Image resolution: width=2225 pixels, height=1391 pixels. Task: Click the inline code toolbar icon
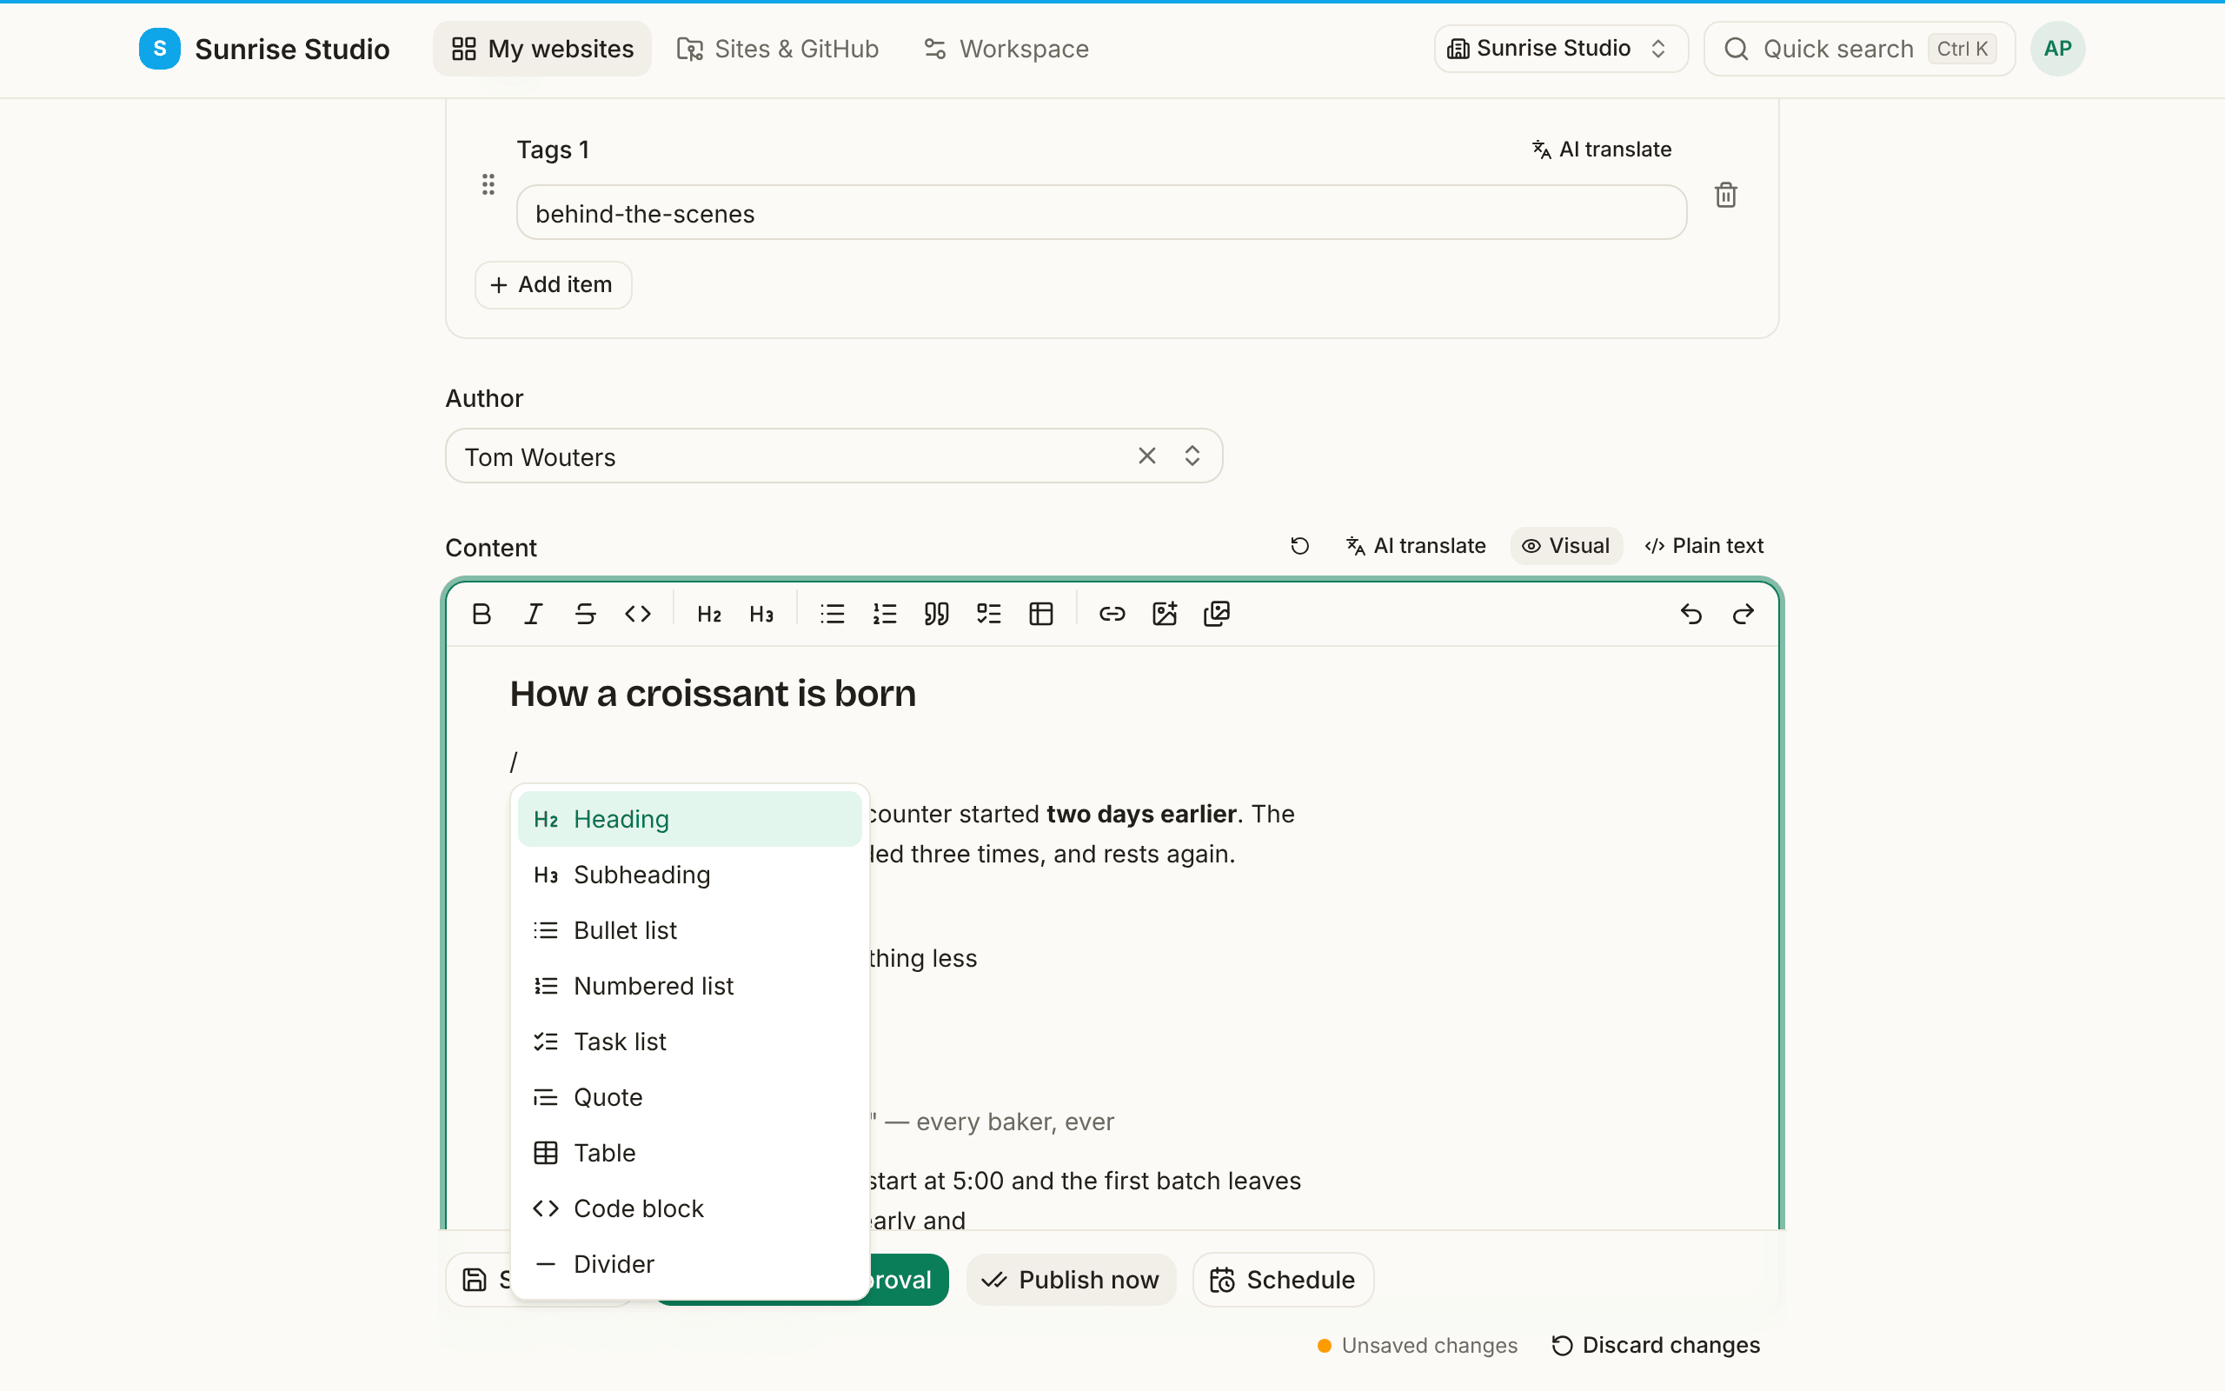click(638, 614)
